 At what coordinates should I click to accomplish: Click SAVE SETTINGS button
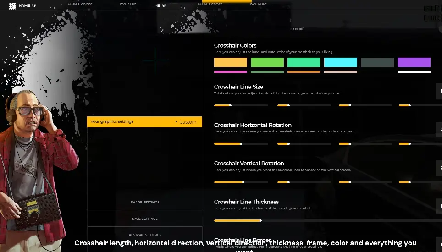pos(144,219)
